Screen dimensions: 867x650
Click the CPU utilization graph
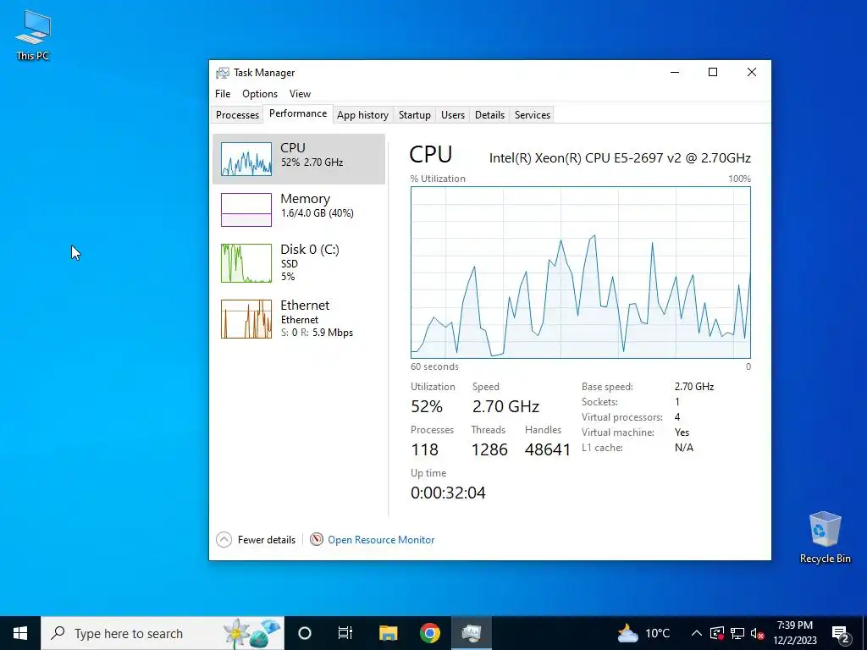tap(581, 273)
